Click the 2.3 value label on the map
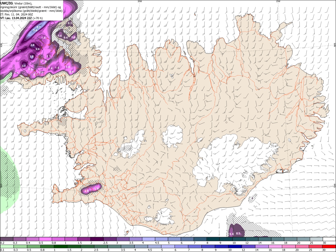The image size is (336, 252). click(49, 56)
